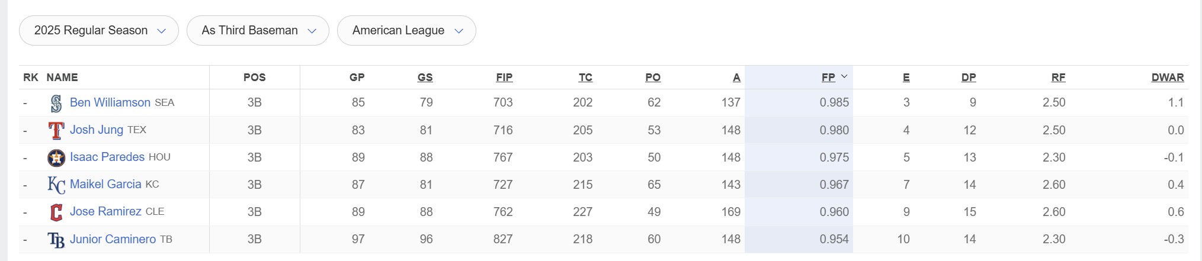Sort by DWAR column header

click(x=1167, y=78)
